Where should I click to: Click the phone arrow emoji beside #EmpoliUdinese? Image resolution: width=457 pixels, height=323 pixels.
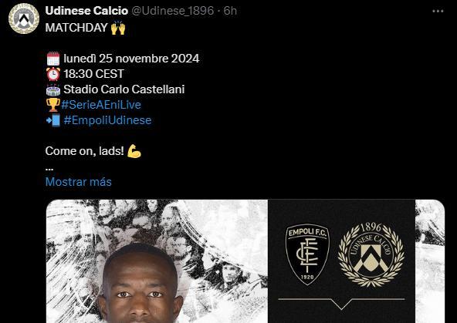[x=53, y=120]
